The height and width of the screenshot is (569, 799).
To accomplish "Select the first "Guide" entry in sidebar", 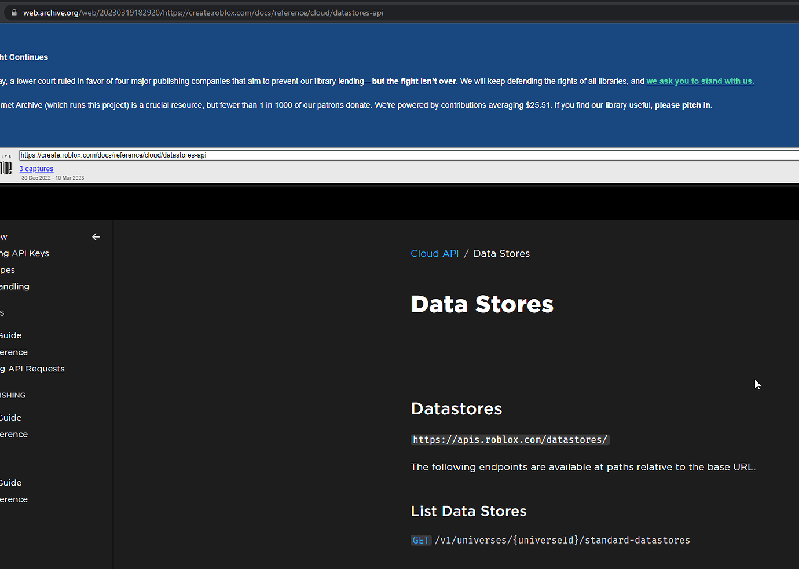I will (x=10, y=335).
